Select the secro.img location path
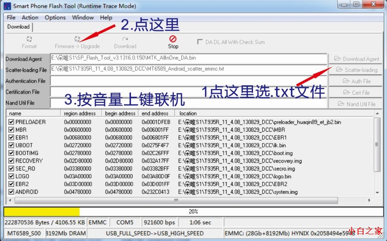Image resolution: width=387 pixels, height=241 pixels. (236, 169)
